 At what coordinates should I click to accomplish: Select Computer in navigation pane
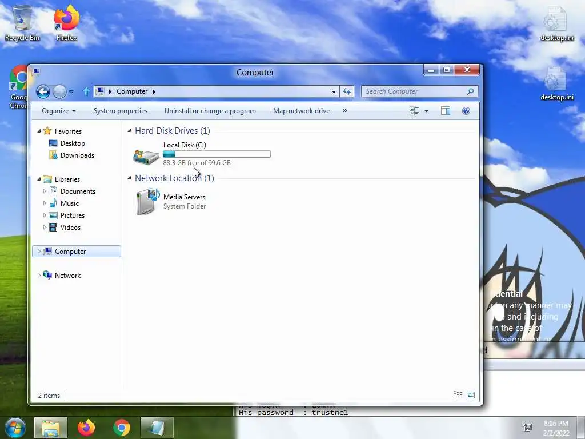pyautogui.click(x=70, y=252)
